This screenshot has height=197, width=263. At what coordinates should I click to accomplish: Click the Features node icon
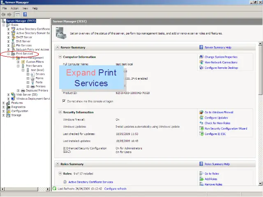[8, 103]
